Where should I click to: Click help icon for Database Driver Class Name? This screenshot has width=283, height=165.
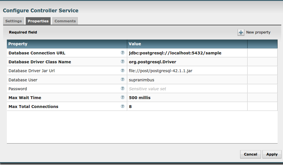tap(123, 62)
